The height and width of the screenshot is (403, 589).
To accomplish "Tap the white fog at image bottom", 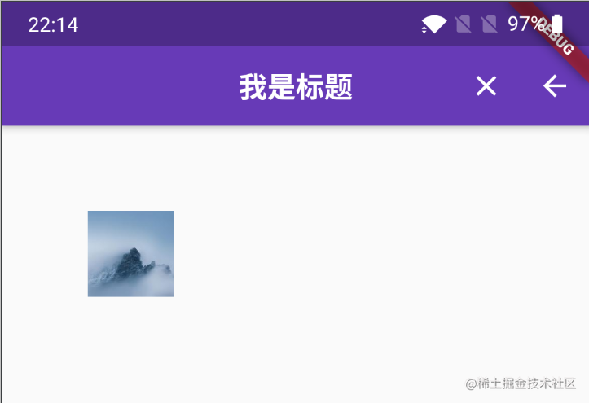I will coord(130,288).
